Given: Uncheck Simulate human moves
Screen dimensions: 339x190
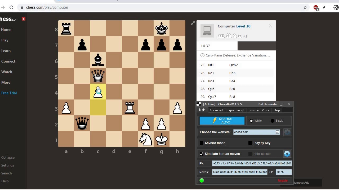Looking at the screenshot, I should (202, 154).
